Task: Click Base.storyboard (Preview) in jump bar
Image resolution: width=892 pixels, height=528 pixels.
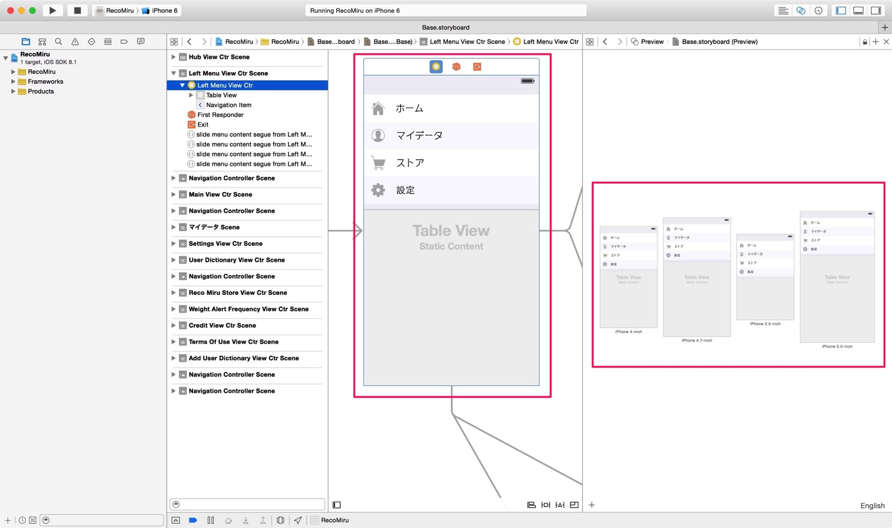Action: [714, 42]
